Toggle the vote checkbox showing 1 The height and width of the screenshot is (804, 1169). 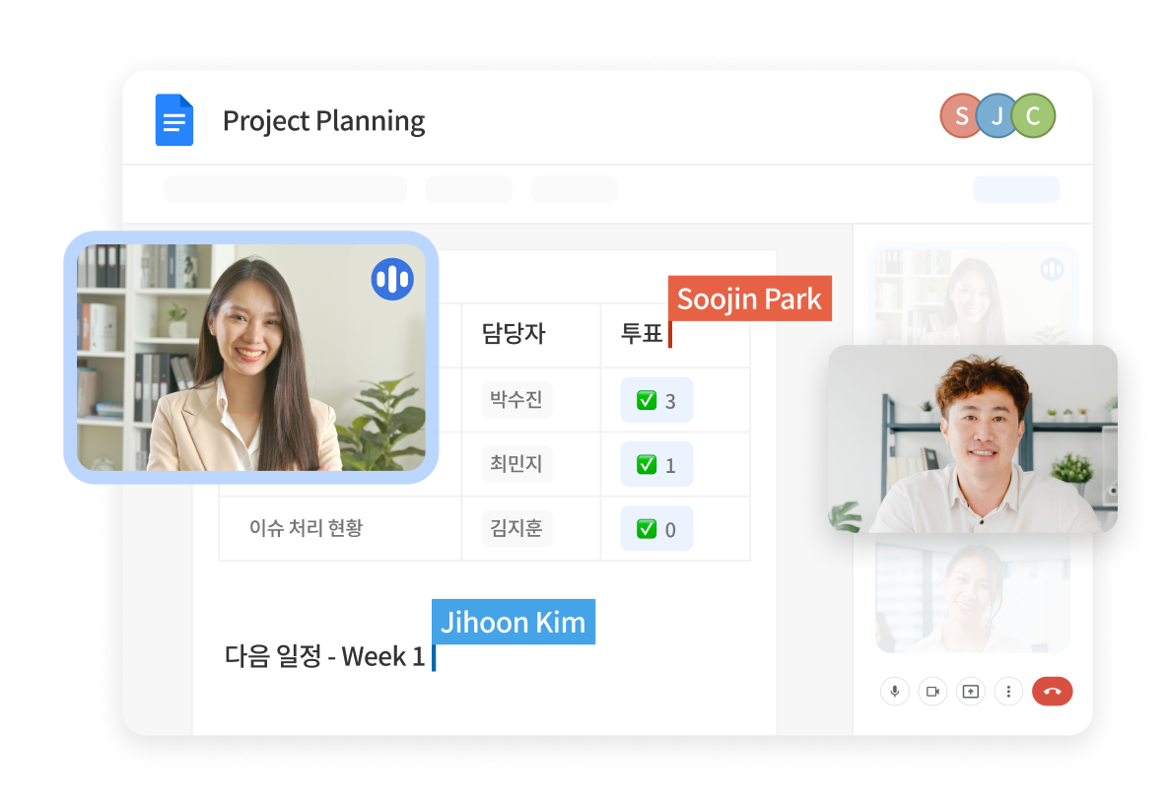pyautogui.click(x=647, y=464)
